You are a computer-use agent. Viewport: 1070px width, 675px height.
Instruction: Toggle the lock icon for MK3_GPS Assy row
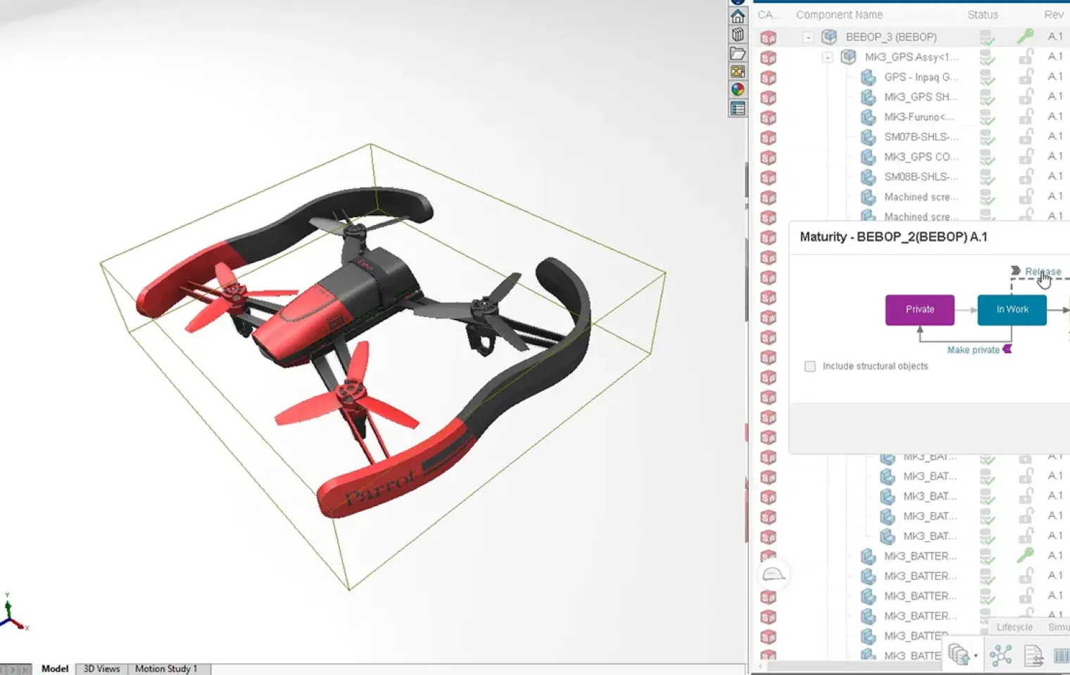tap(1026, 57)
